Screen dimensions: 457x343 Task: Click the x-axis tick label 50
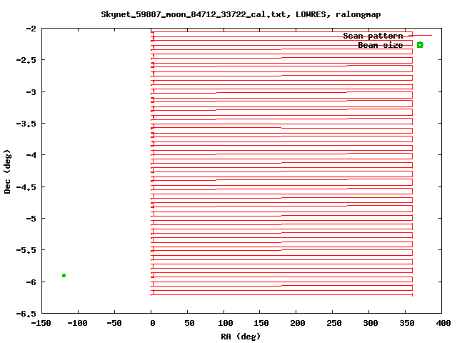point(189,323)
